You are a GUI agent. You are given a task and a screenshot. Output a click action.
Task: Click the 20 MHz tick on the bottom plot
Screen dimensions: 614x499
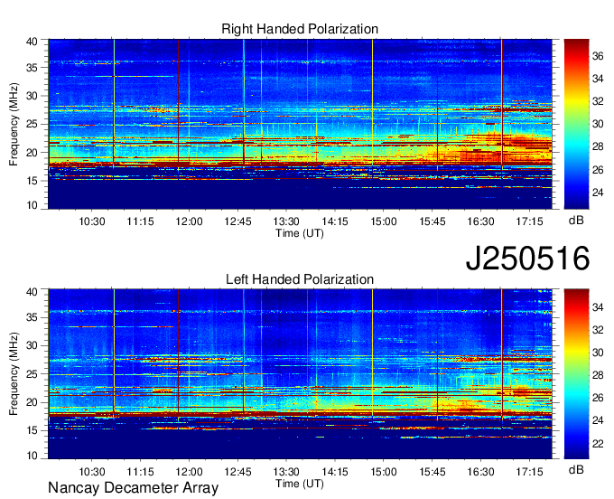(x=32, y=402)
